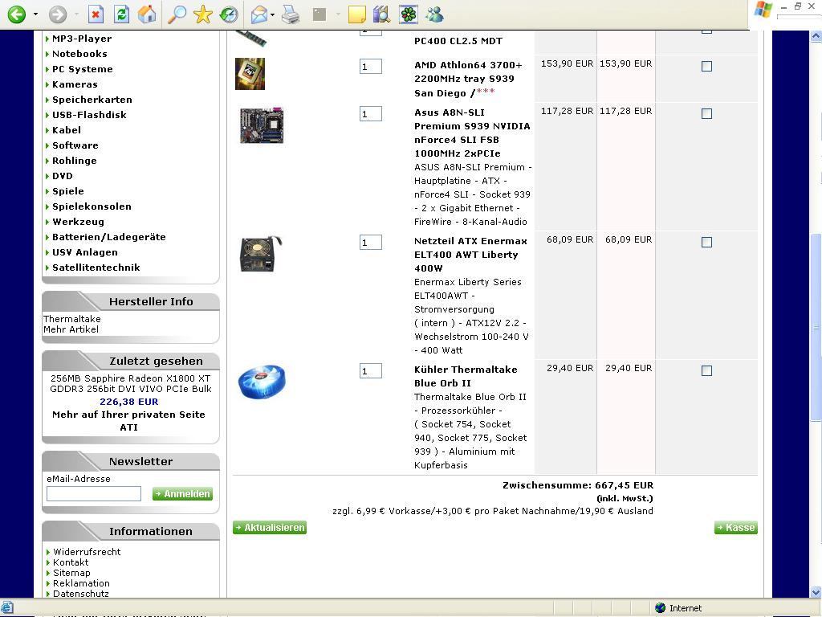Open the AMD Athlon64 processor thumbnail
Viewport: 822px width, 617px height.
(250, 74)
